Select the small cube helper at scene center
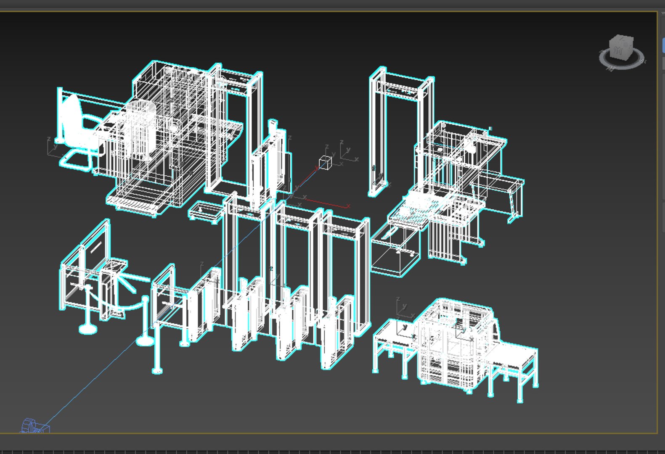The width and height of the screenshot is (665, 454). [x=326, y=162]
